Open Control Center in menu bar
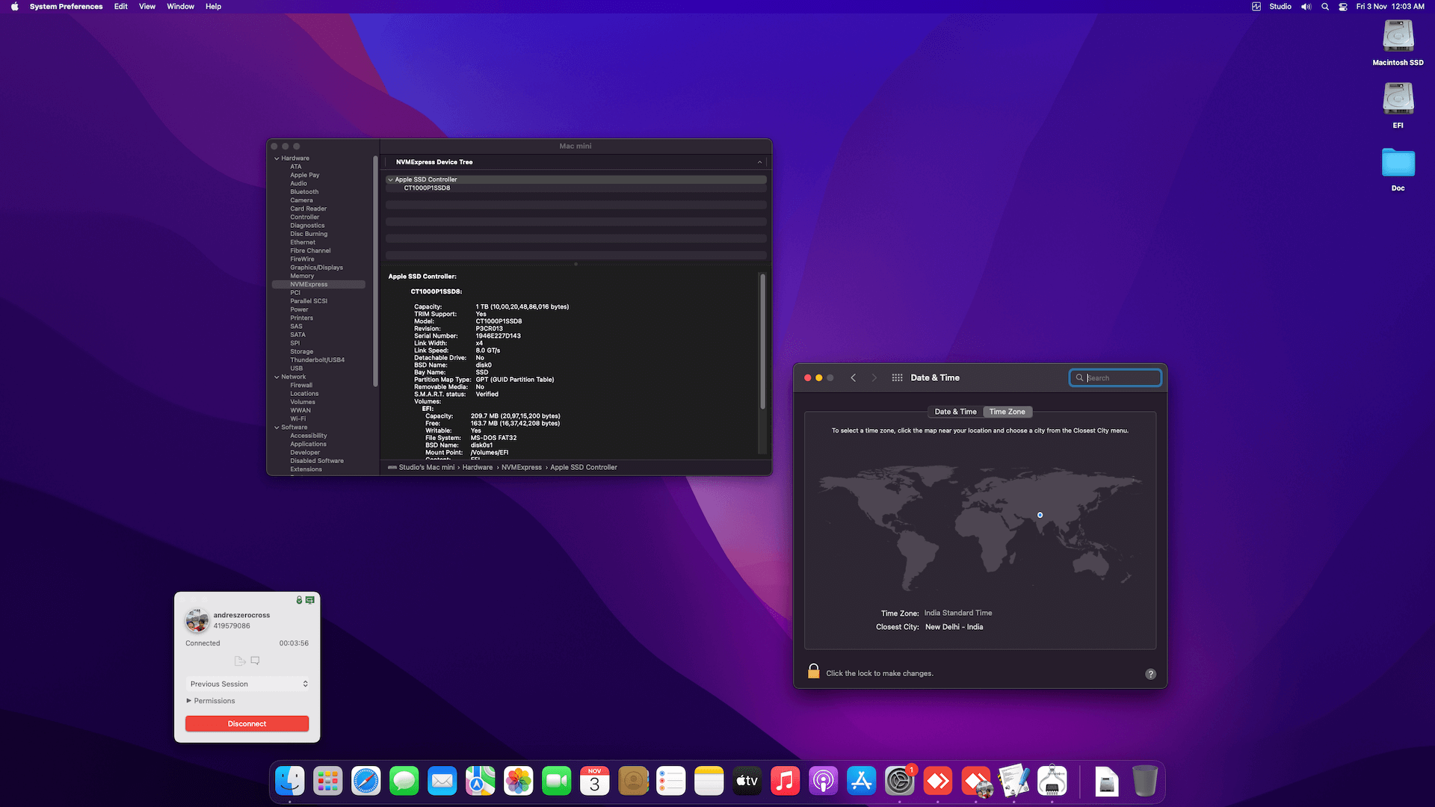The width and height of the screenshot is (1435, 807). pos(1343,7)
